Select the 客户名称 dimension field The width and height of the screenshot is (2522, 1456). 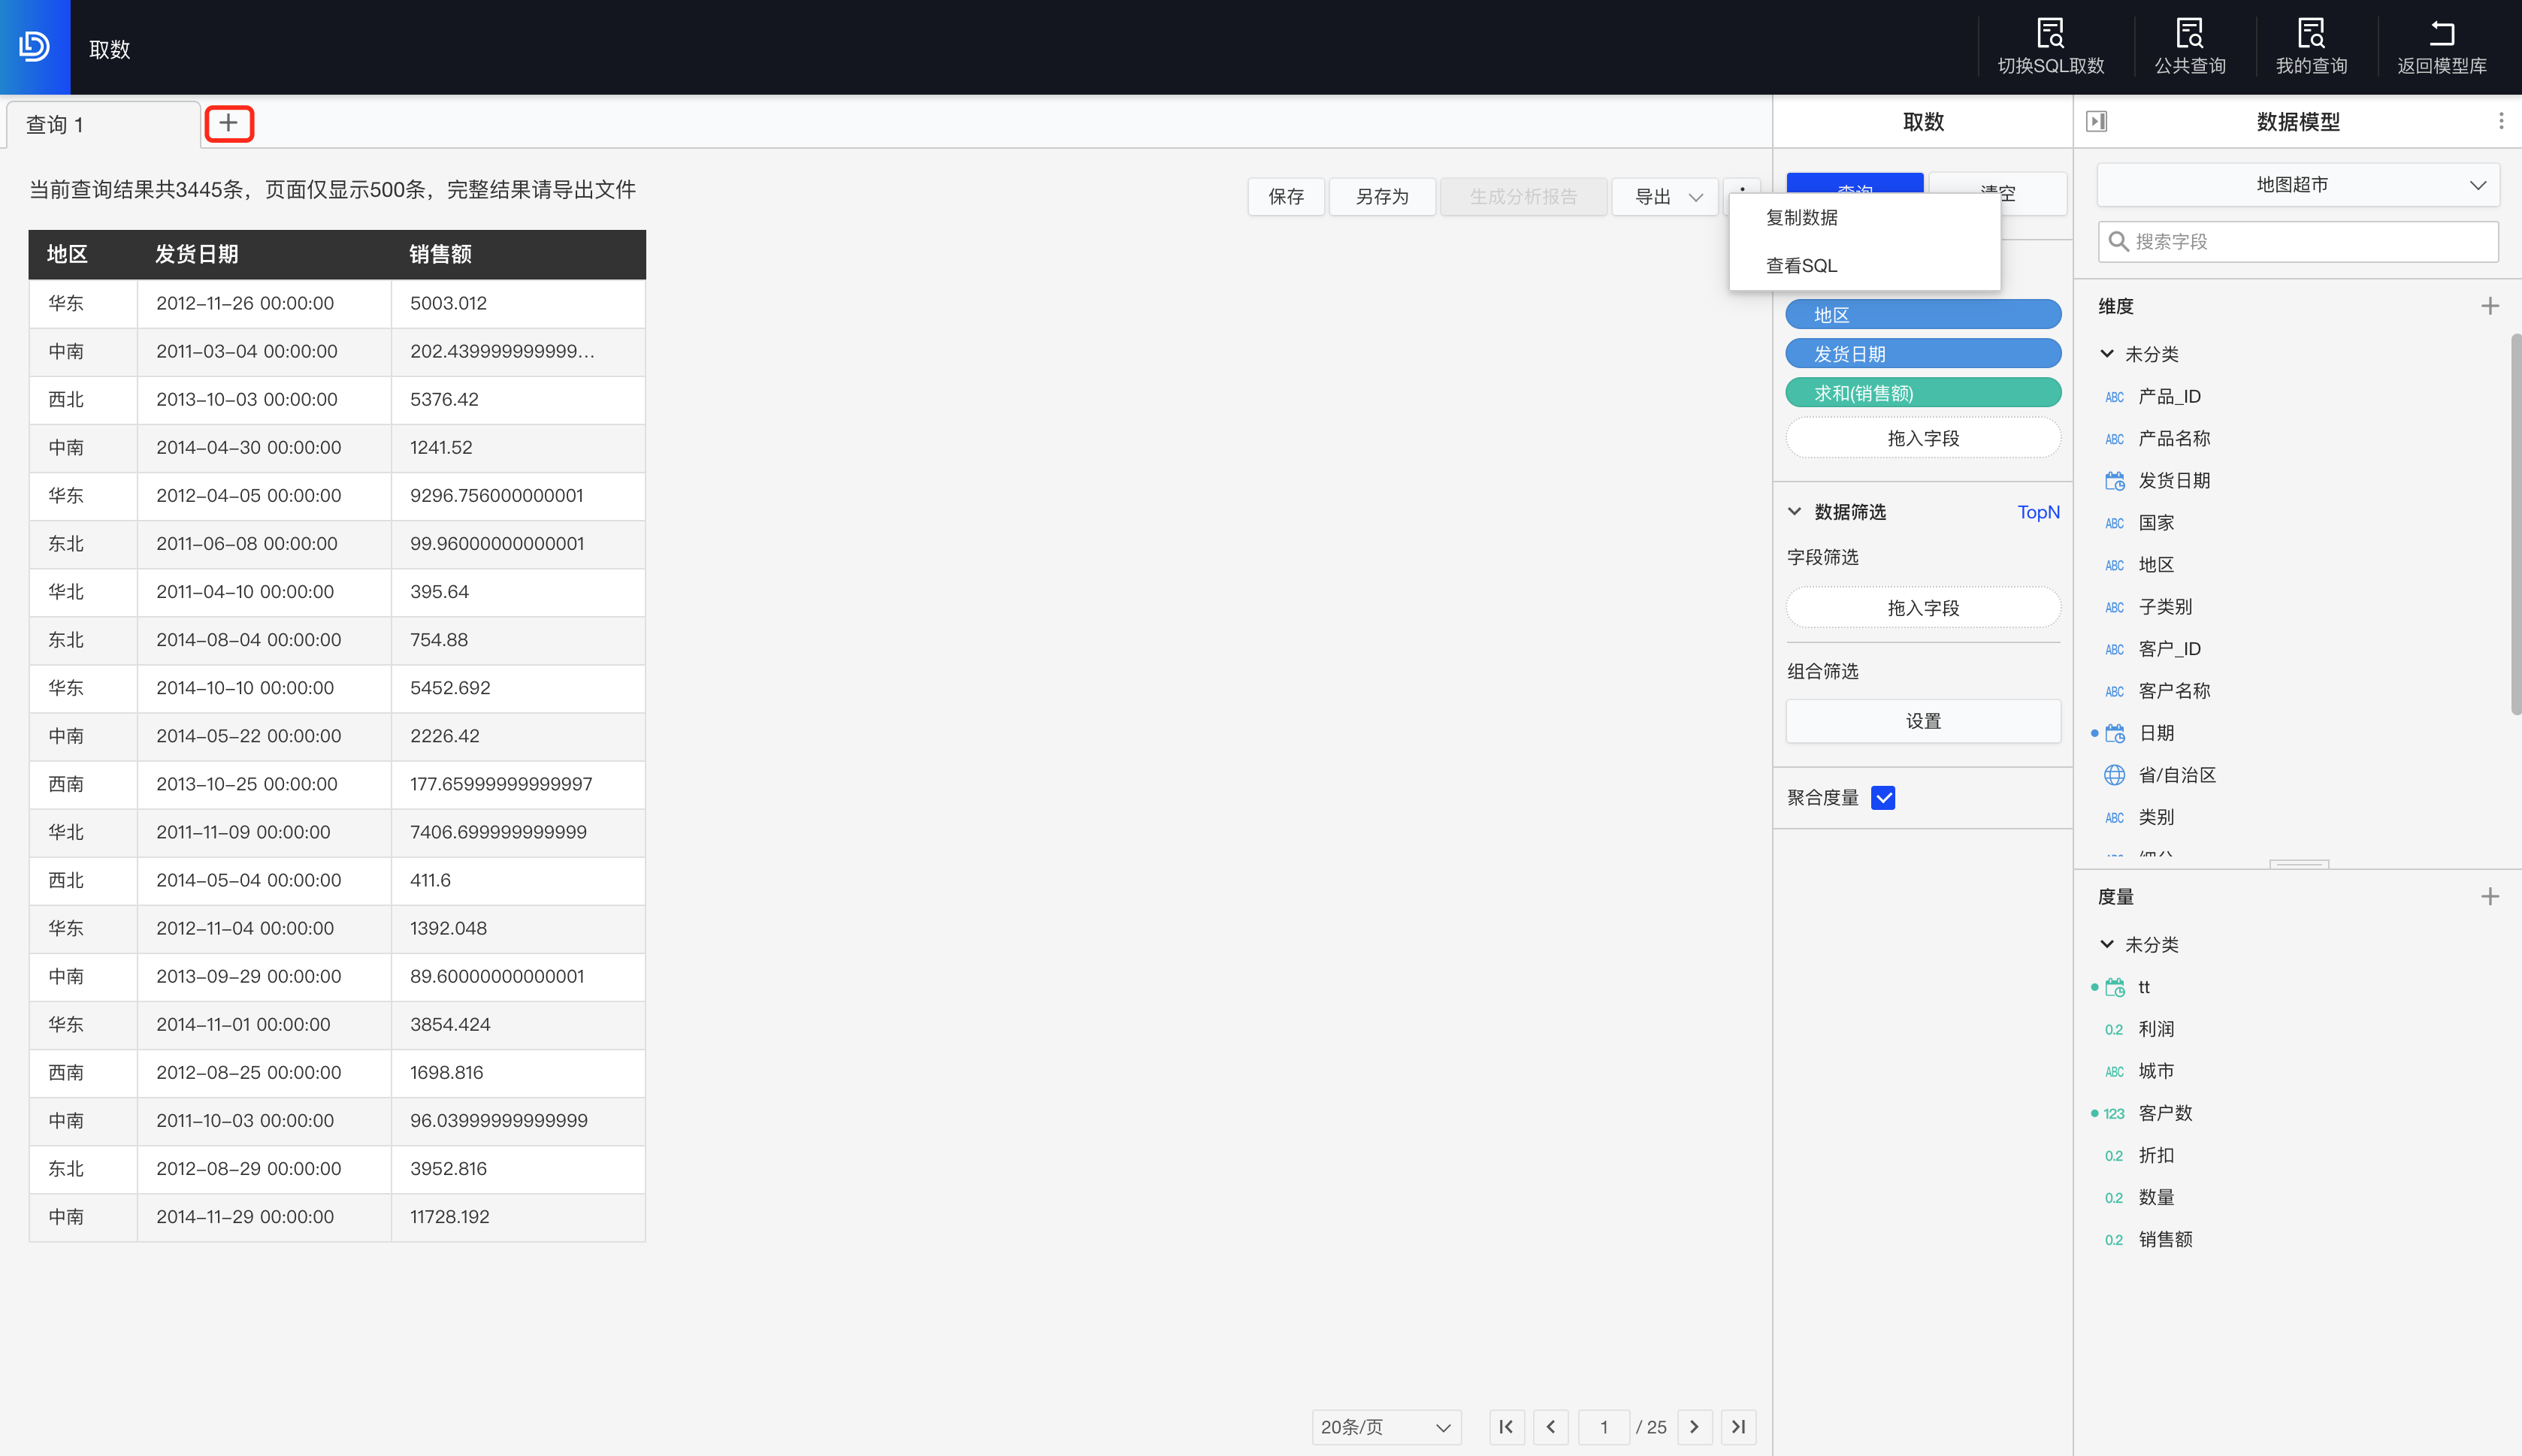click(2173, 691)
